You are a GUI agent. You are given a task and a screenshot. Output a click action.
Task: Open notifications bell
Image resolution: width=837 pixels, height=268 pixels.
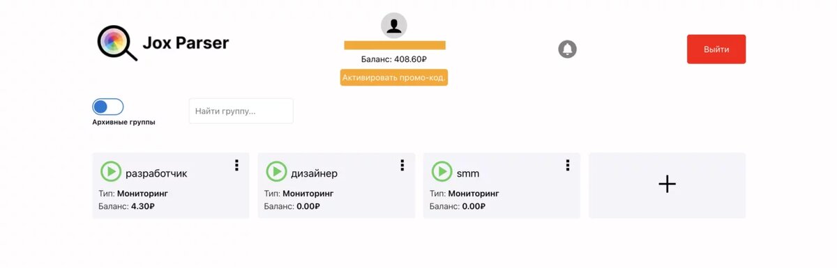click(x=568, y=49)
